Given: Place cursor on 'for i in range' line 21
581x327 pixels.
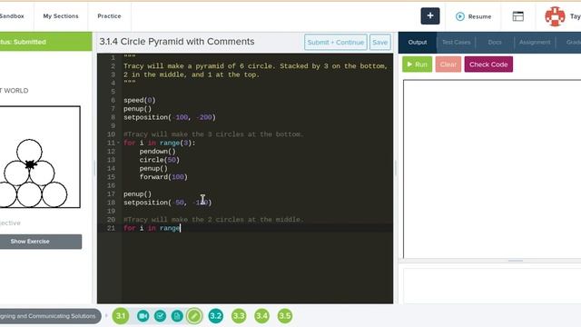Looking at the screenshot, I should point(152,228).
